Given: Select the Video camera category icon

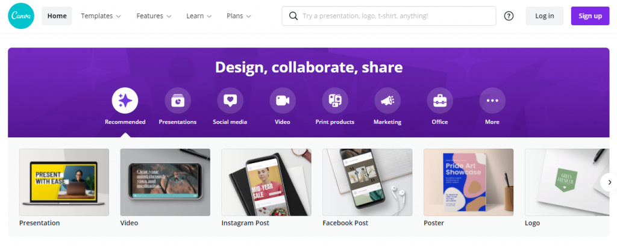Looking at the screenshot, I should pyautogui.click(x=282, y=101).
